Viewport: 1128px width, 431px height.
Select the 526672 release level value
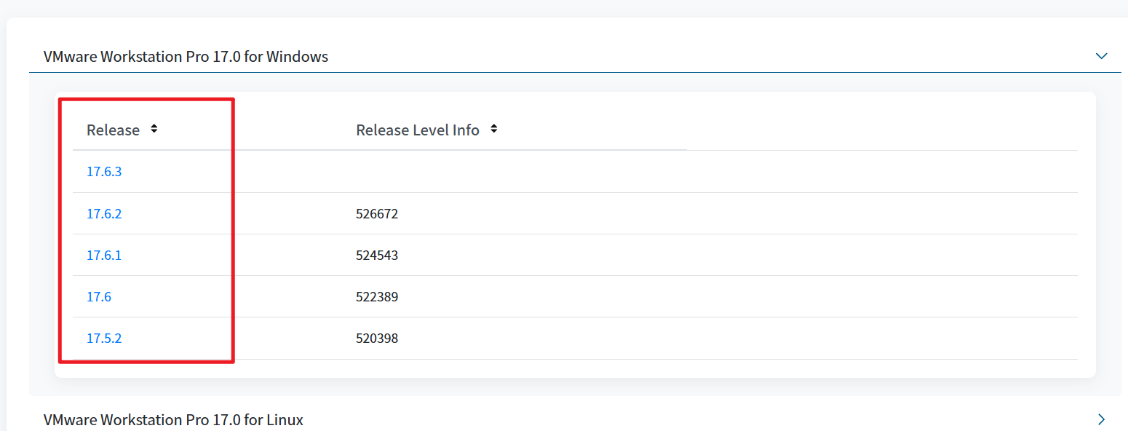click(x=377, y=213)
